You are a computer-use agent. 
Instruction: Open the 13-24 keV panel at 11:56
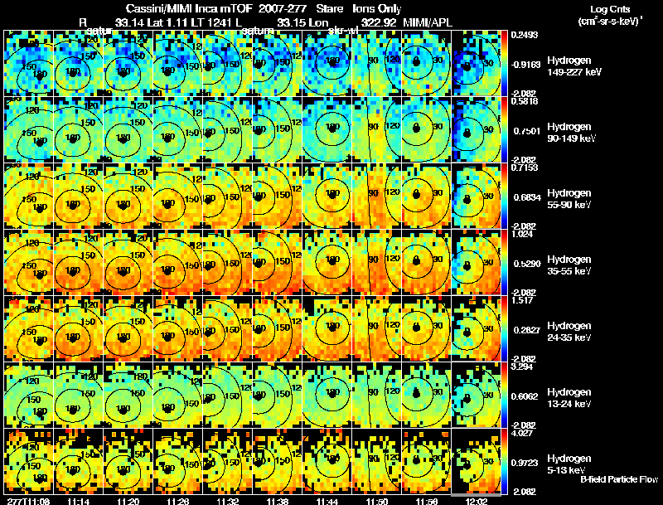tap(426, 396)
